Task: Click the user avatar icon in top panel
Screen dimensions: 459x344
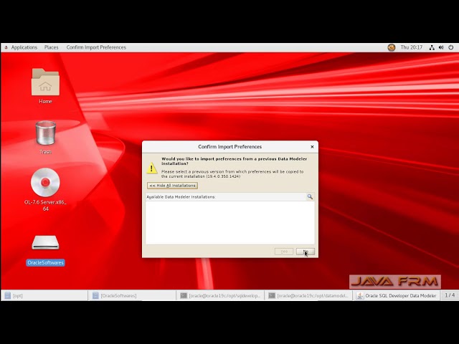Action: pyautogui.click(x=392, y=47)
